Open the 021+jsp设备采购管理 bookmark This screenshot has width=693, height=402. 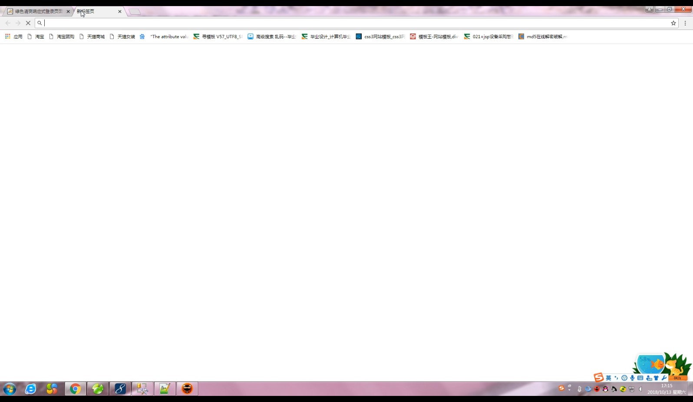pyautogui.click(x=488, y=36)
